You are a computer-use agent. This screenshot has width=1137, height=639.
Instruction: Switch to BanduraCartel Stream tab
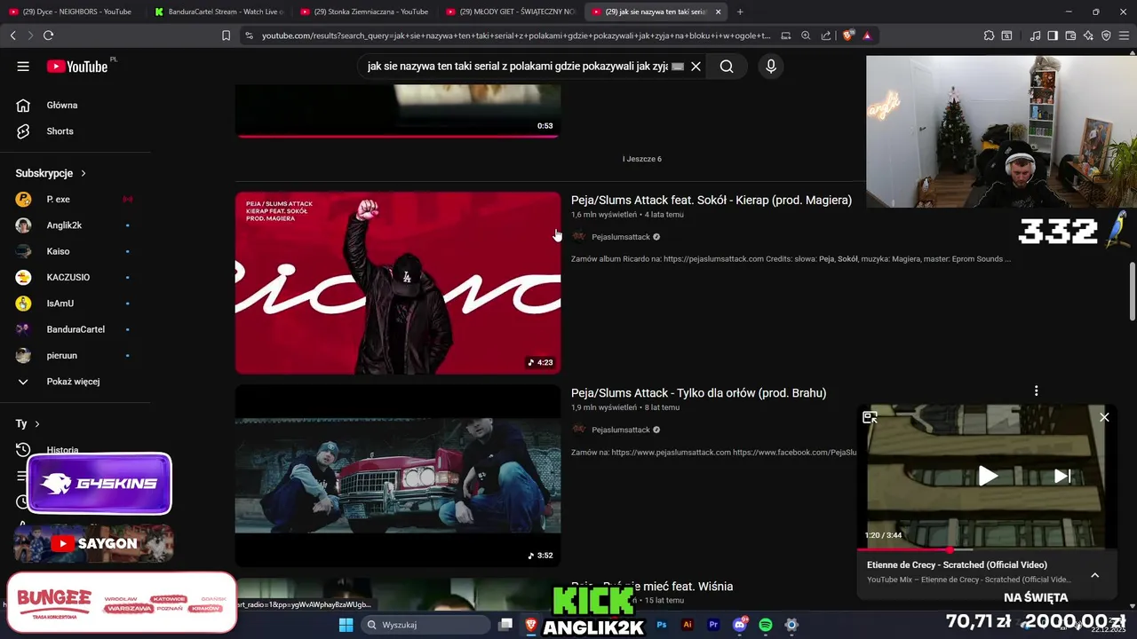click(x=219, y=12)
